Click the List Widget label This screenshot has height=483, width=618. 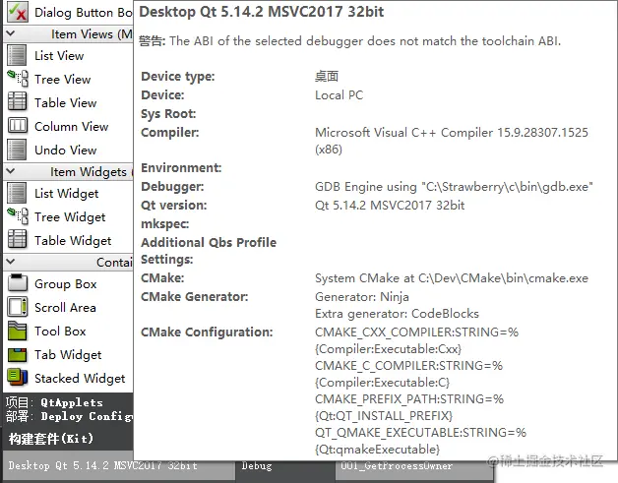tap(67, 193)
